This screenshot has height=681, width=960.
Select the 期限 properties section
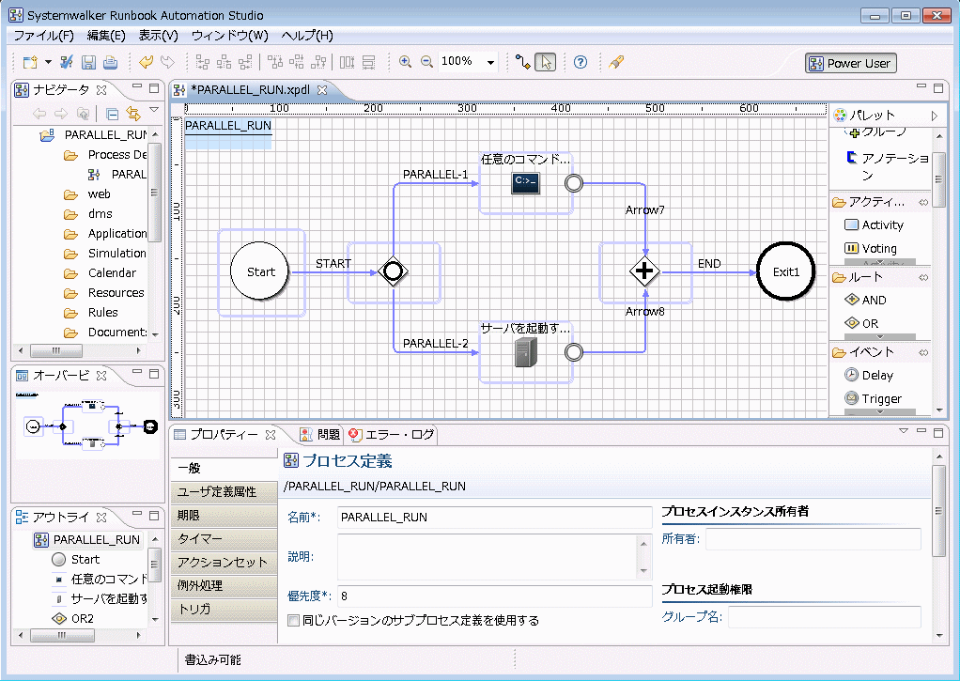click(x=225, y=515)
